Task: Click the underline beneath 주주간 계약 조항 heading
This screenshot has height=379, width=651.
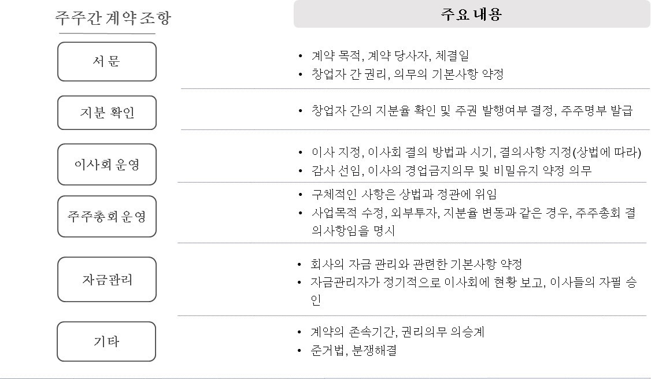Action: pyautogui.click(x=107, y=34)
